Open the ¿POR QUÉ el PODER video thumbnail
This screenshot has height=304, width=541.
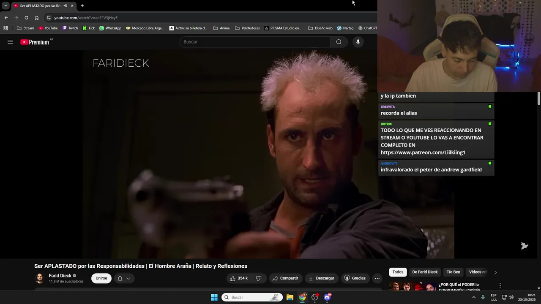(412, 286)
